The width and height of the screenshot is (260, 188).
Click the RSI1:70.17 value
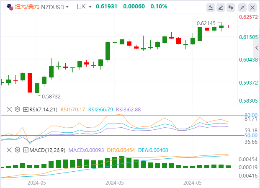point(72,110)
